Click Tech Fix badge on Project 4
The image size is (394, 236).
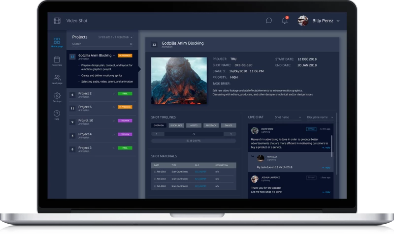[125, 134]
